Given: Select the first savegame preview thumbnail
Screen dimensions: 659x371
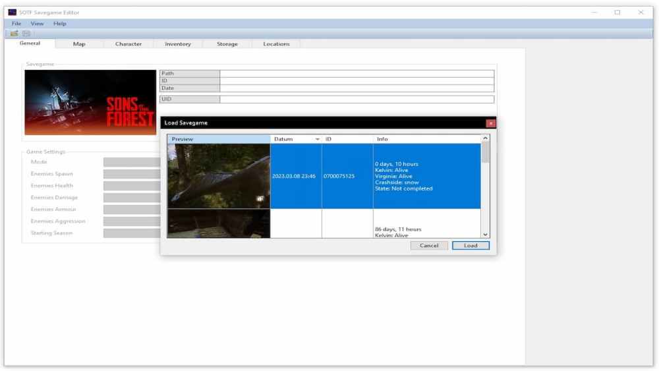Looking at the screenshot, I should pyautogui.click(x=219, y=177).
